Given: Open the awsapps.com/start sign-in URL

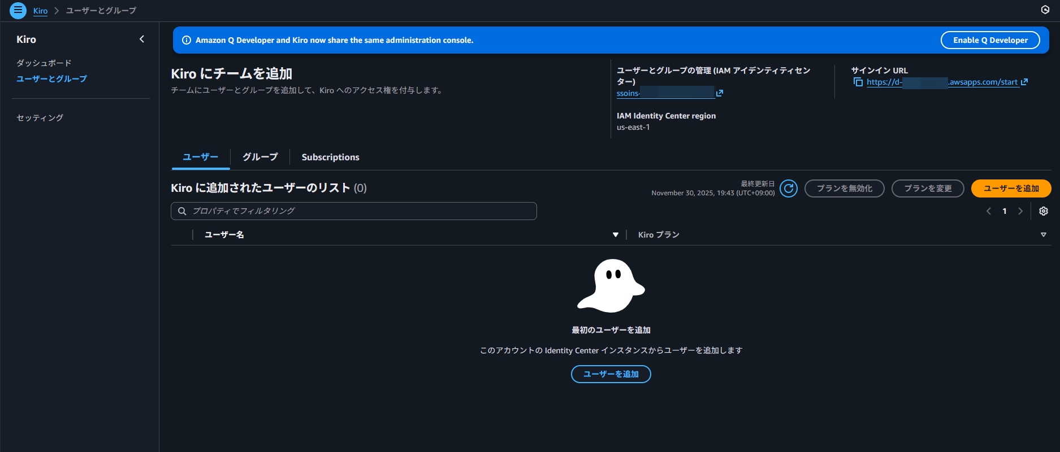Looking at the screenshot, I should coord(942,82).
